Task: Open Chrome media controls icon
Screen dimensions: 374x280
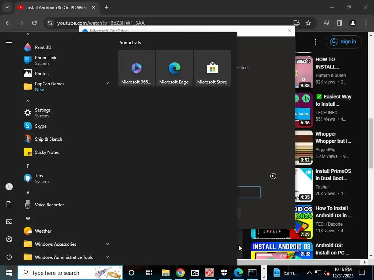Action: coord(327,23)
